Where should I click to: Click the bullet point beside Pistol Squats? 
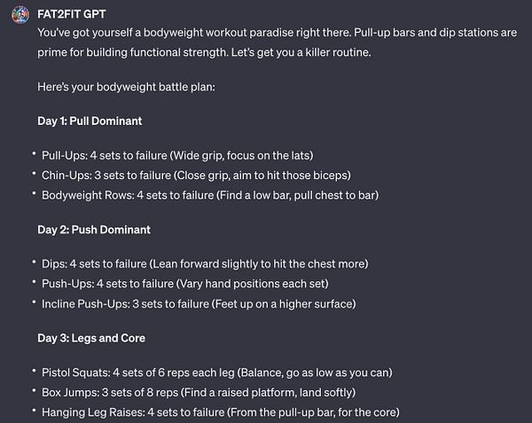click(x=33, y=372)
